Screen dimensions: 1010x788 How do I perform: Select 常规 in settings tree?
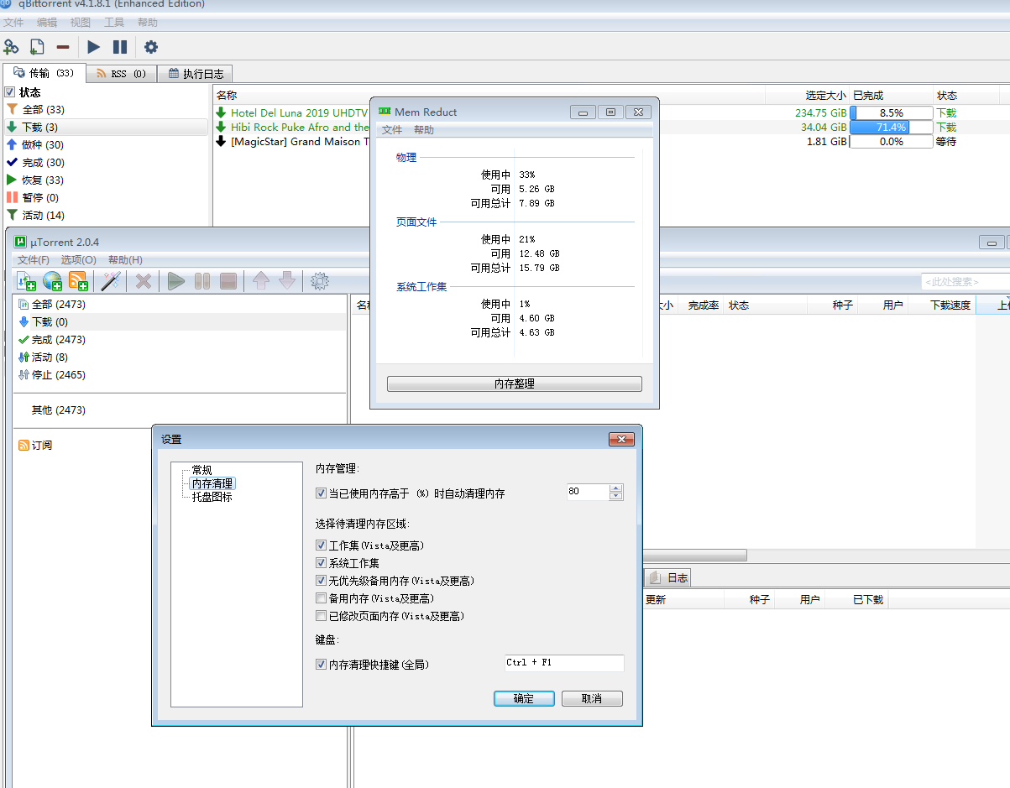tap(201, 470)
